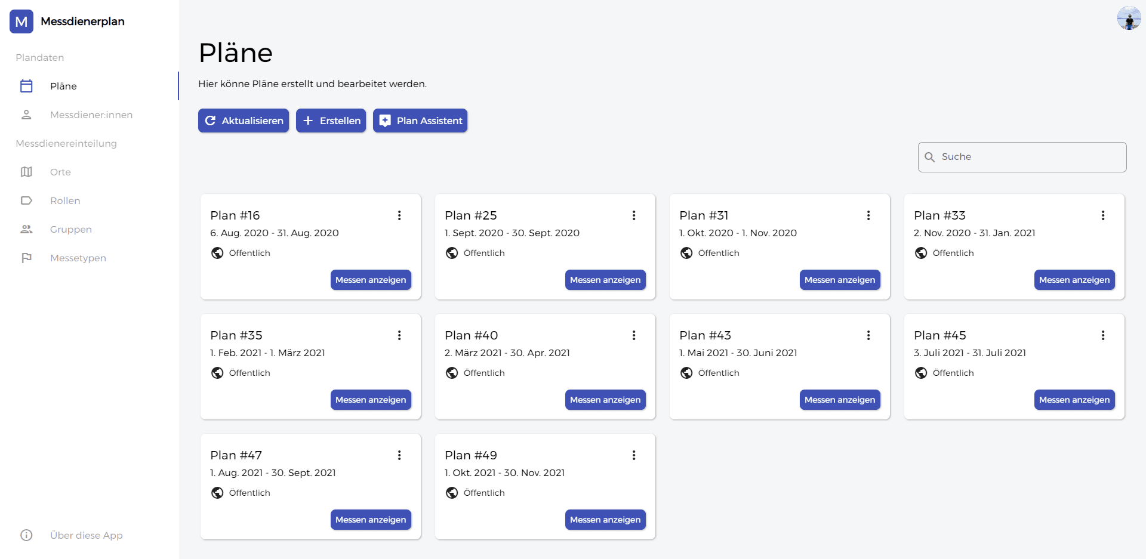The height and width of the screenshot is (559, 1146).
Task: Click the flag icon beside Messetypen
Action: 26,258
